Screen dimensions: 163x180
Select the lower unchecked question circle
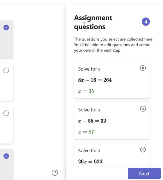pos(6,113)
